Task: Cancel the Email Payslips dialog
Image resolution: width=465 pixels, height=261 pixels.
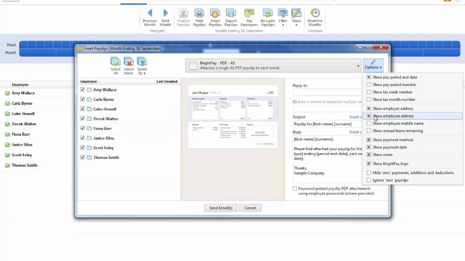Action: 250,208
